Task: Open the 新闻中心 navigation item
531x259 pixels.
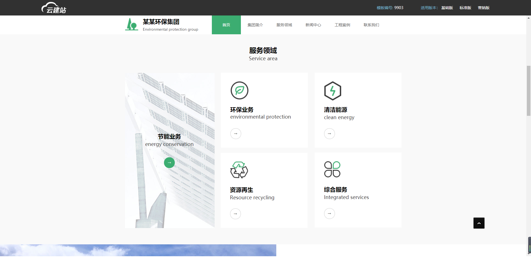Action: click(x=313, y=25)
